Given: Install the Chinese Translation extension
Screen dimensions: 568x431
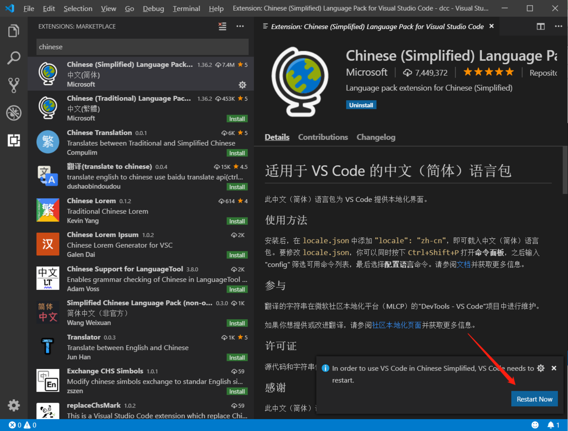Looking at the screenshot, I should tap(237, 153).
